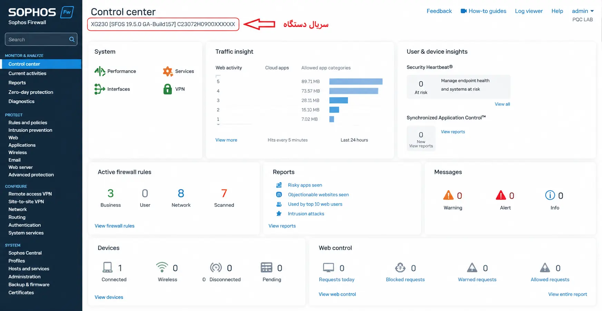Navigate to Rules and policies

pyautogui.click(x=28, y=123)
